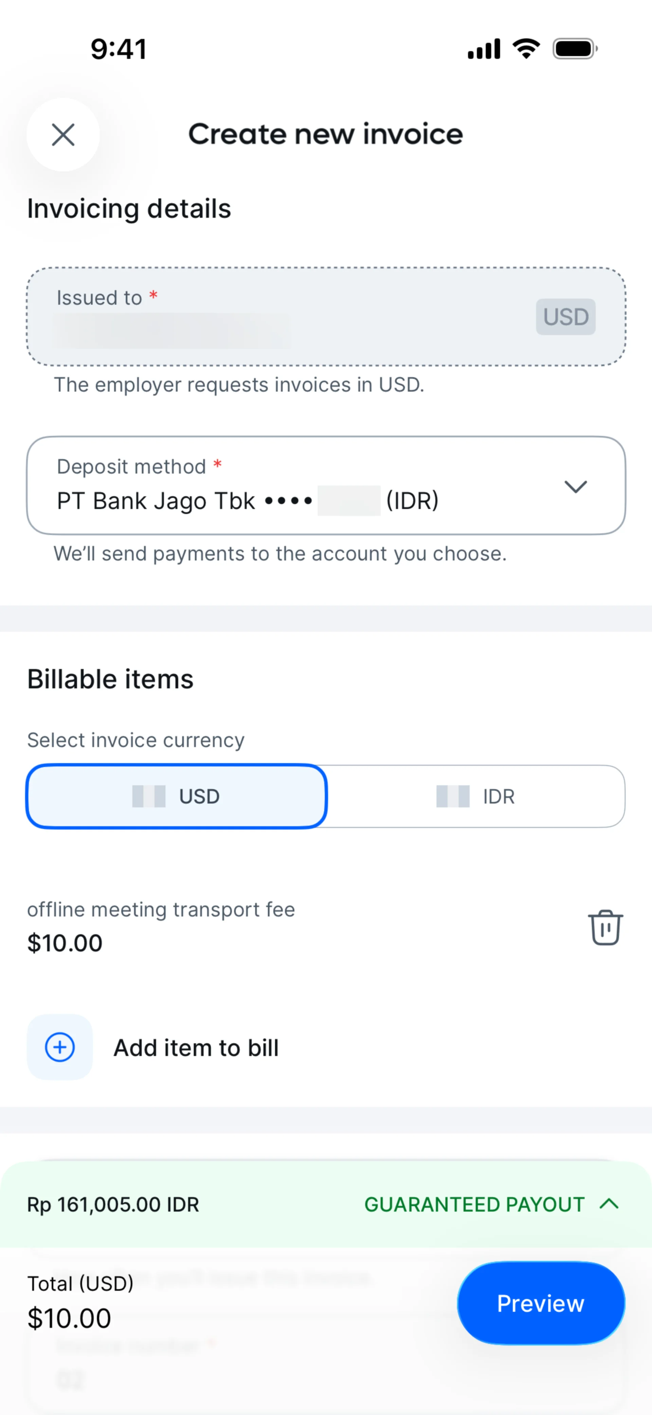This screenshot has width=652, height=1415.
Task: Open the offline meeting transport fee item
Action: 161,927
